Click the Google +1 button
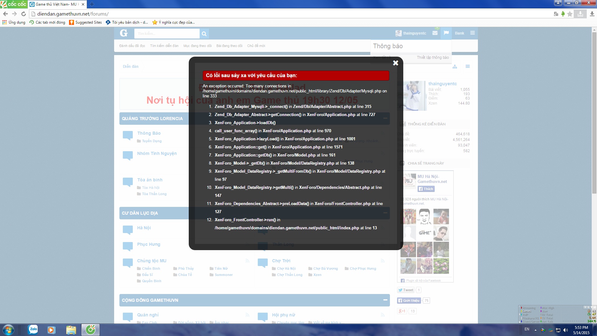 pyautogui.click(x=402, y=311)
